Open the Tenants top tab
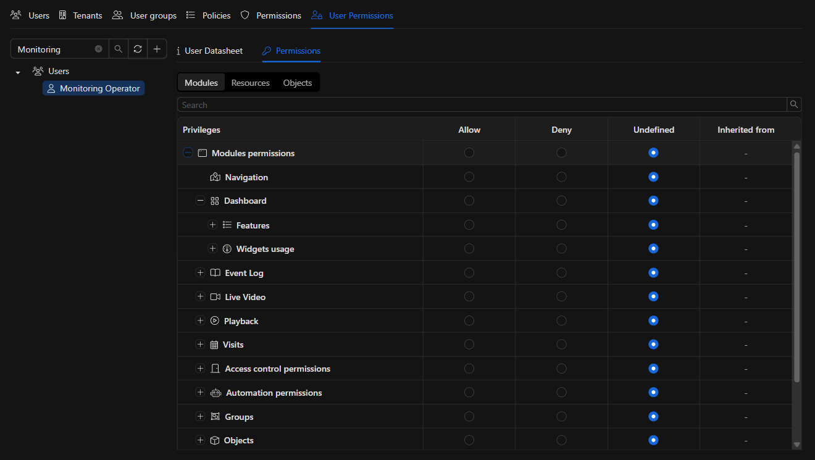Viewport: 815px width, 460px height. [80, 15]
